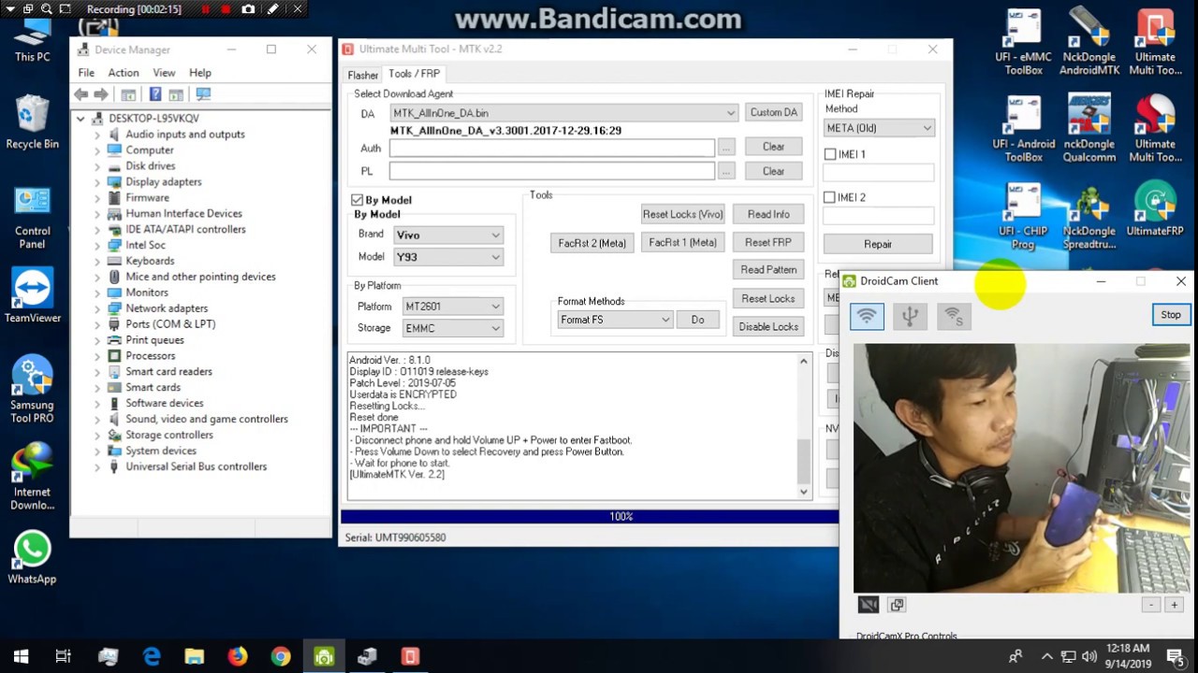Switch to the Tools / FRP tab
Screen dimensions: 1198x673
coord(414,73)
